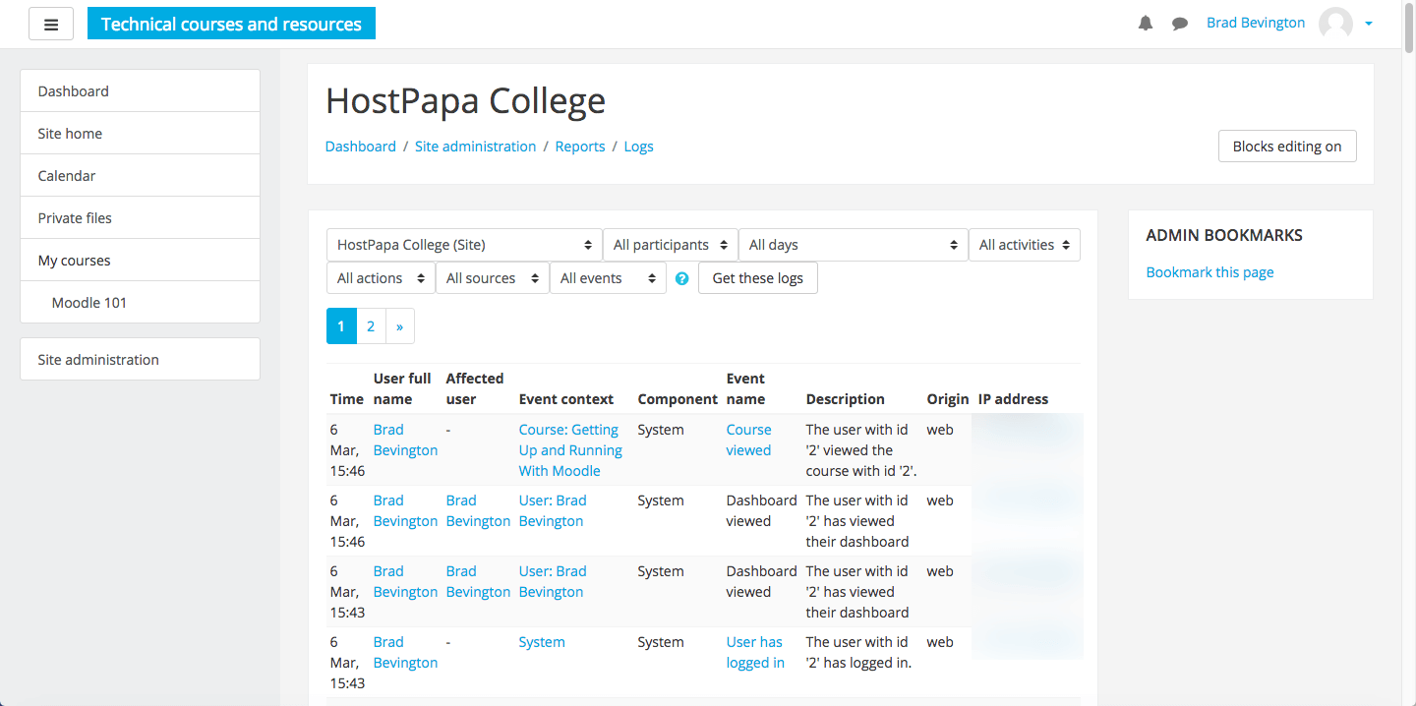
Task: Click the next page » arrow
Action: coord(399,326)
